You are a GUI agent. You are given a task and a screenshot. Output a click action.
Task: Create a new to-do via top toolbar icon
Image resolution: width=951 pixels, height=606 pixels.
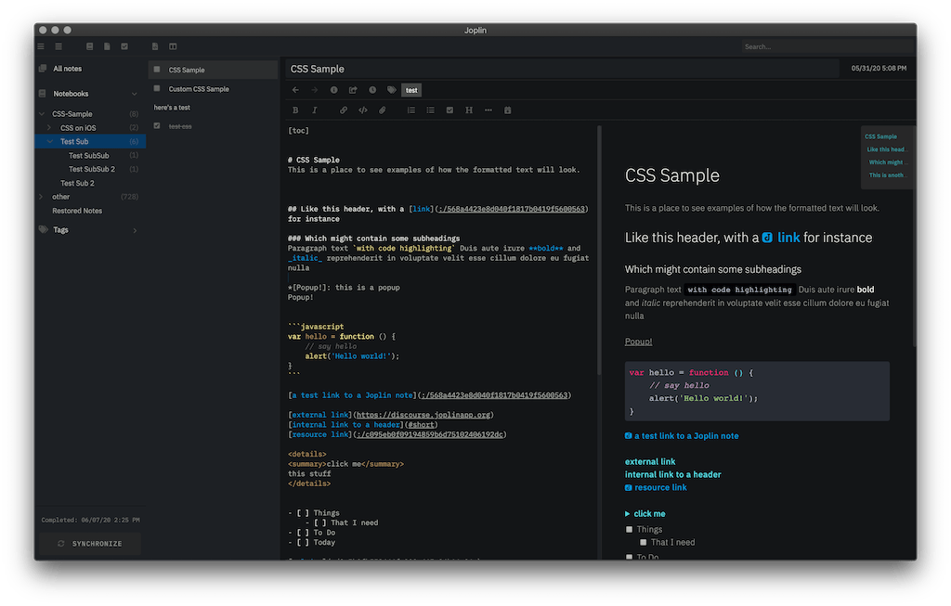(x=124, y=46)
